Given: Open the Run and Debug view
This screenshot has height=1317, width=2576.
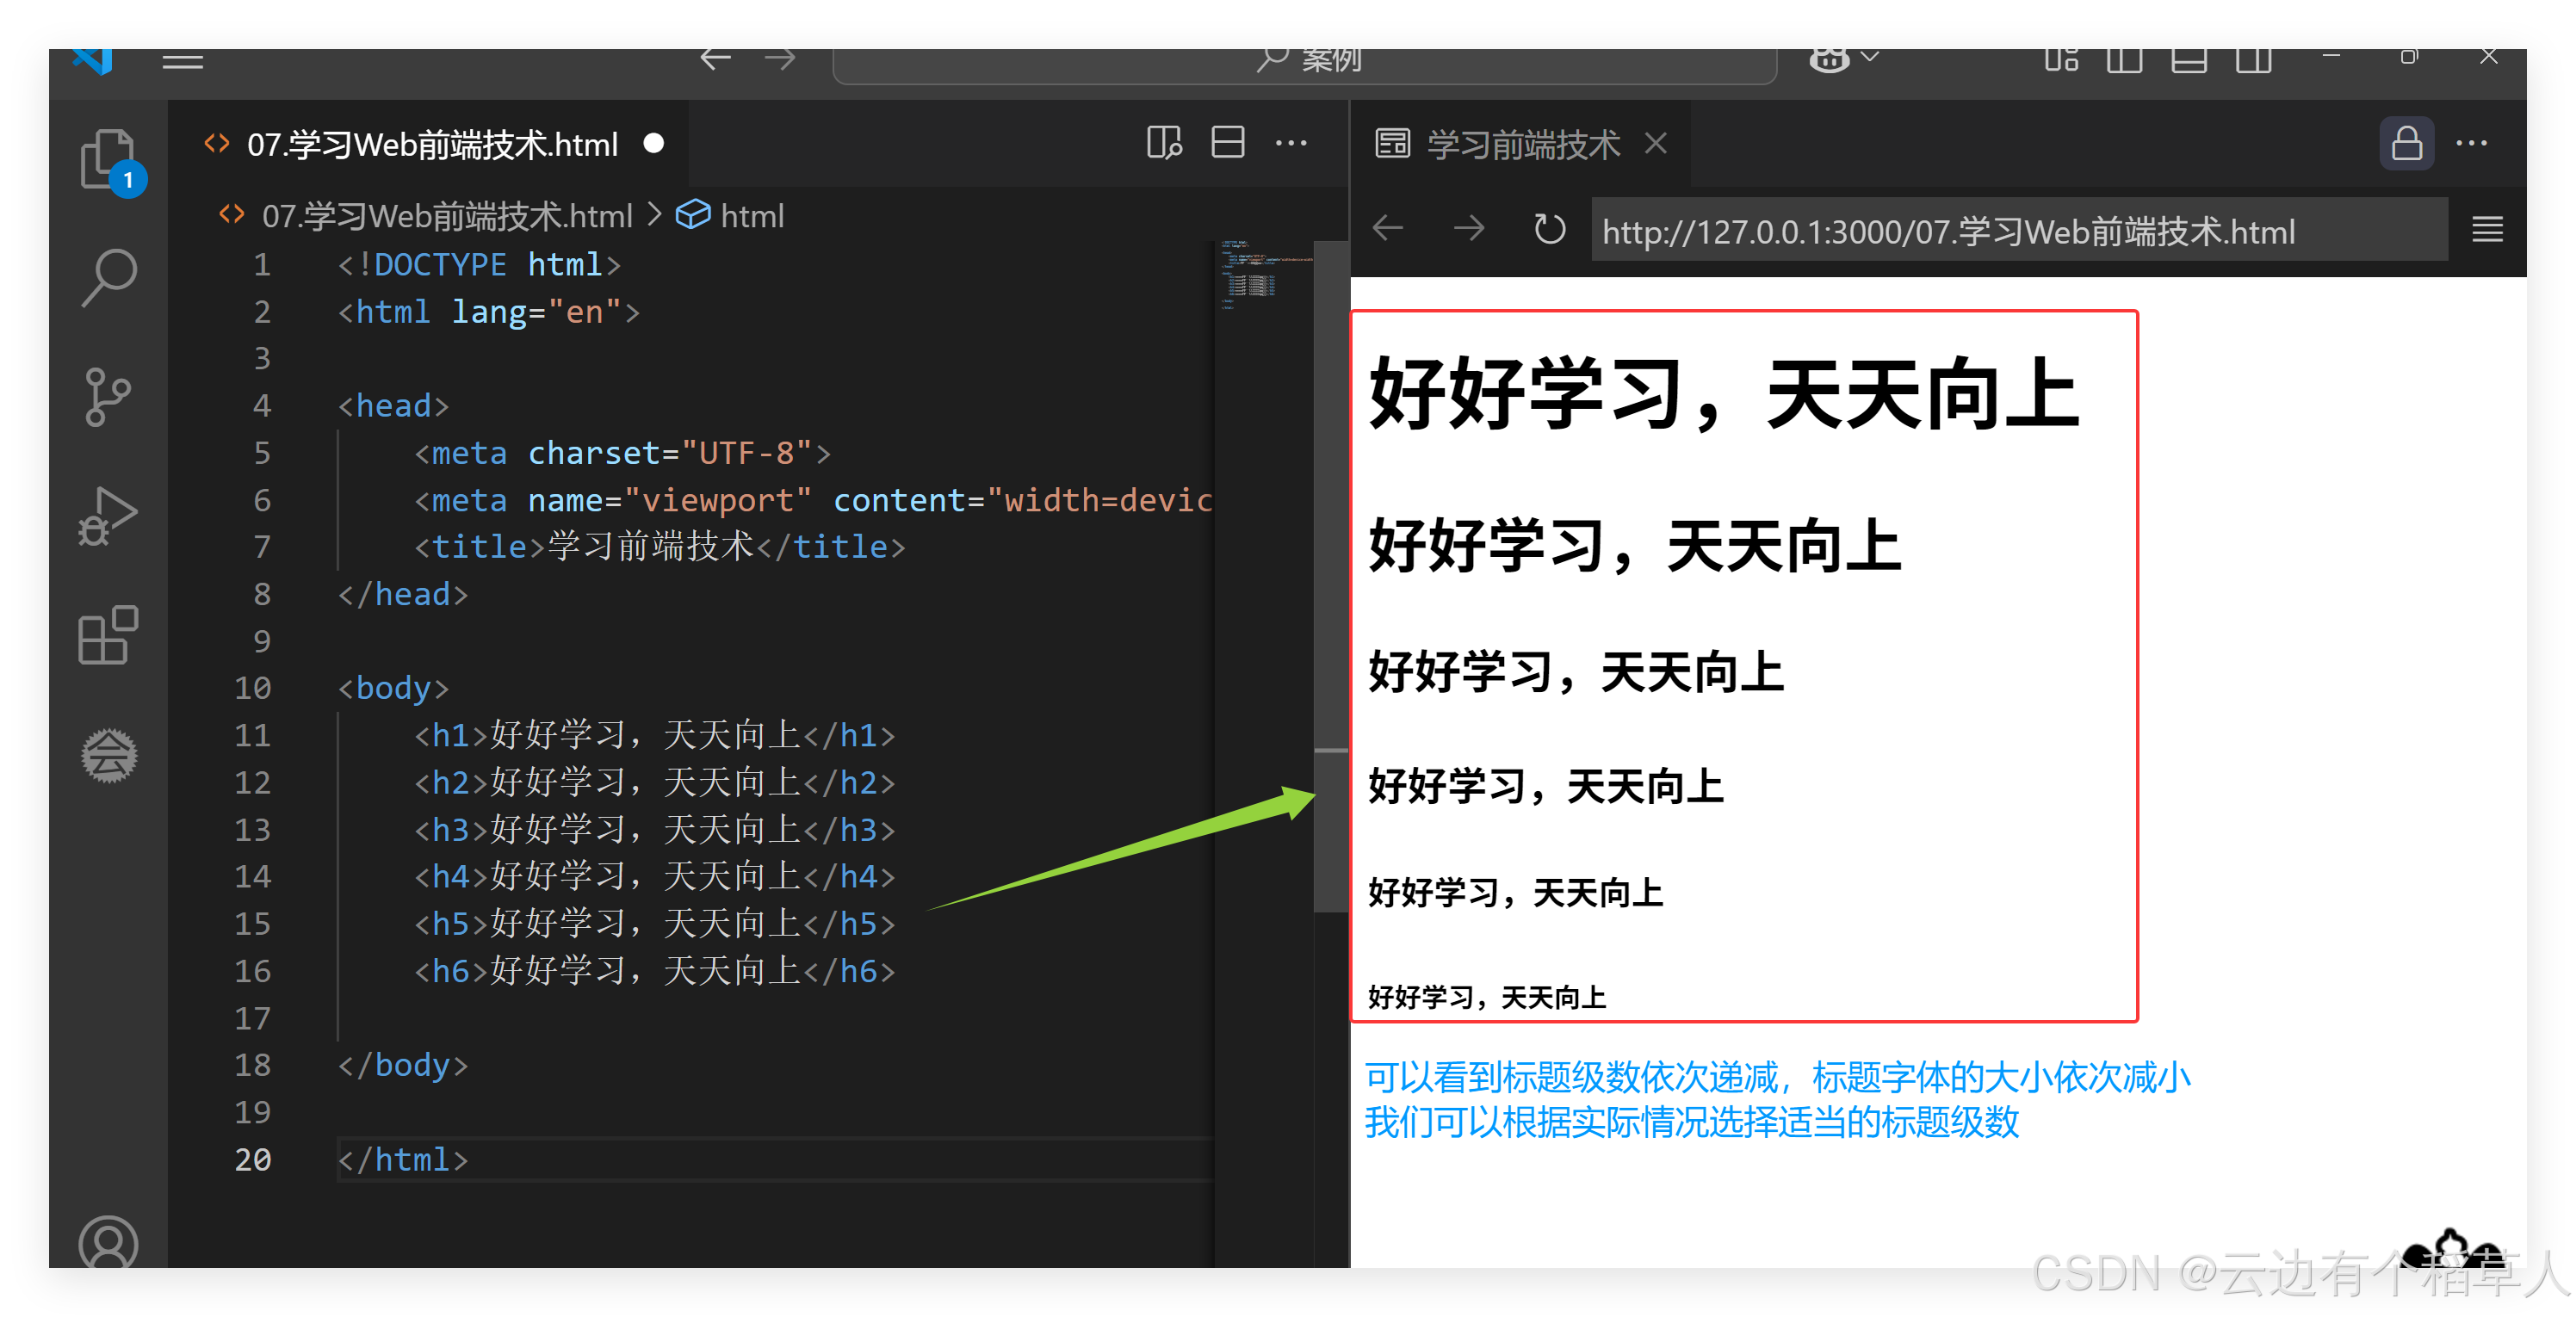Looking at the screenshot, I should point(107,516).
